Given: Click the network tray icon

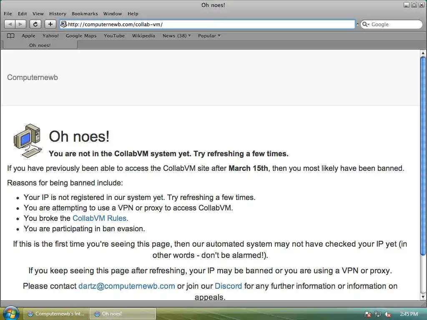Looking at the screenshot, I should point(378,314).
